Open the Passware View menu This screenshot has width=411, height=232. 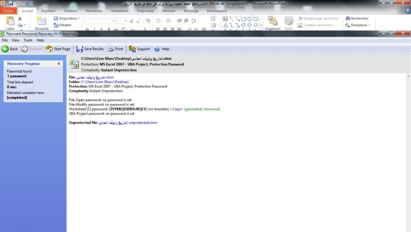click(x=16, y=40)
